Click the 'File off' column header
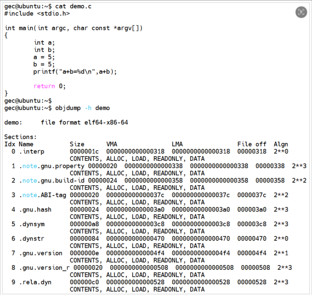This screenshot has width=312, height=295. click(252, 144)
